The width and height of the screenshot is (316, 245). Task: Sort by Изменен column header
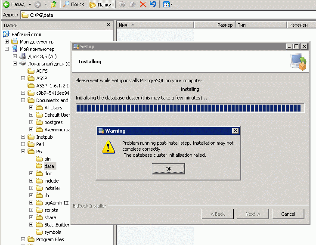pos(301,25)
